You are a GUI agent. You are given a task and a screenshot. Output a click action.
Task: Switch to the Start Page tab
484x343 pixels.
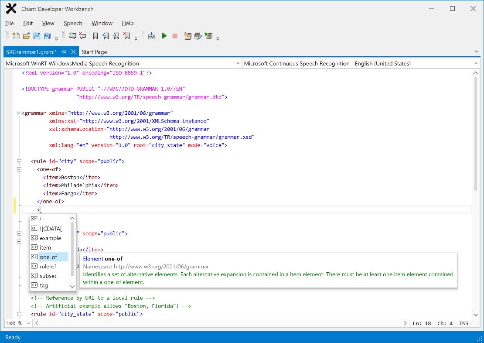tap(95, 52)
